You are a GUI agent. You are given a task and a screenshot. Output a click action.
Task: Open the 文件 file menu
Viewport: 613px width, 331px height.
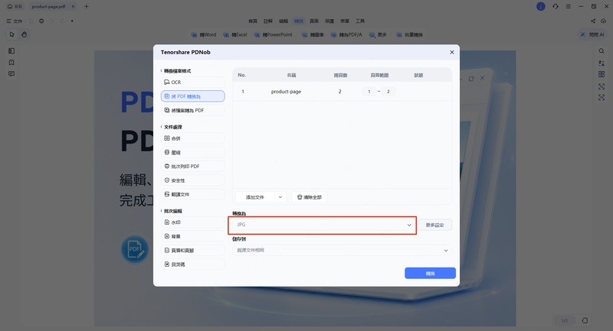pos(15,21)
